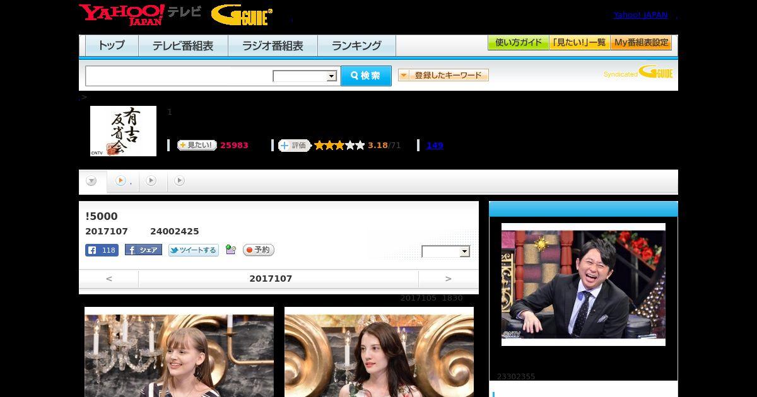Click the third play icon tab
757x397 pixels.
point(179,181)
